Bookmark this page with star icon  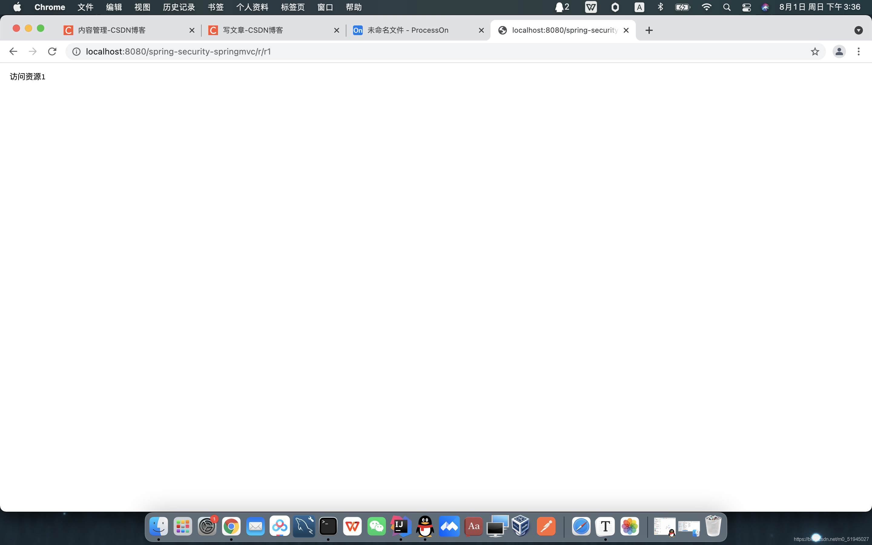tap(815, 51)
